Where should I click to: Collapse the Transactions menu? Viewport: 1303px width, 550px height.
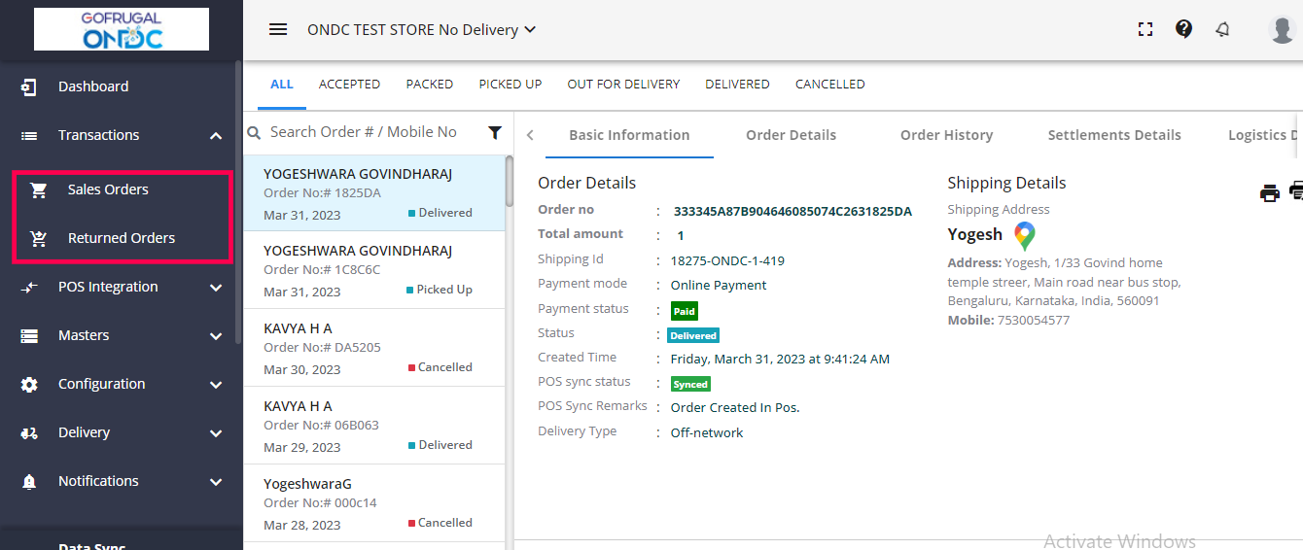216,136
